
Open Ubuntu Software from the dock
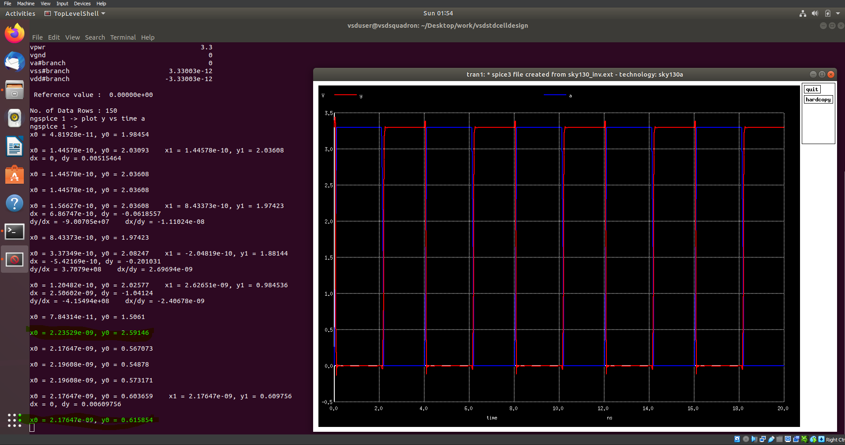click(15, 175)
